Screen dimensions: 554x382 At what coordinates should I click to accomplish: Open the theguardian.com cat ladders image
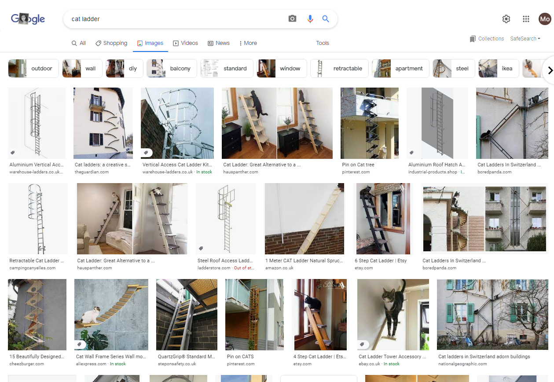point(103,123)
